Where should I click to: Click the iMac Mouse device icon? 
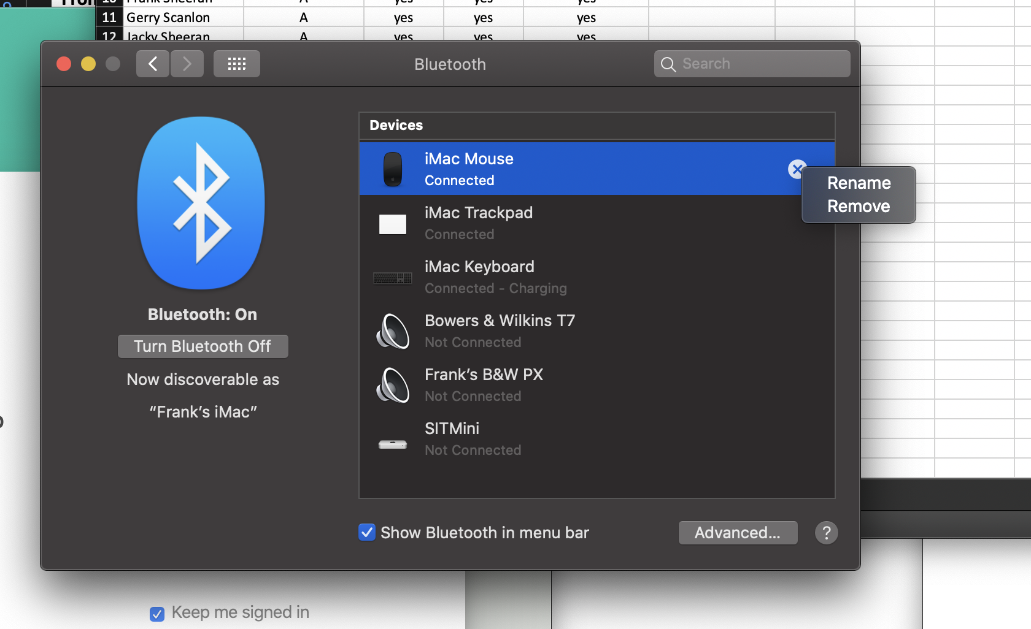pos(393,169)
